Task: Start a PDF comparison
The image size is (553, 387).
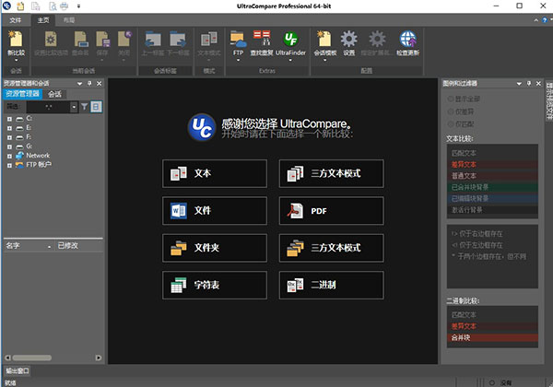Action: coord(331,211)
